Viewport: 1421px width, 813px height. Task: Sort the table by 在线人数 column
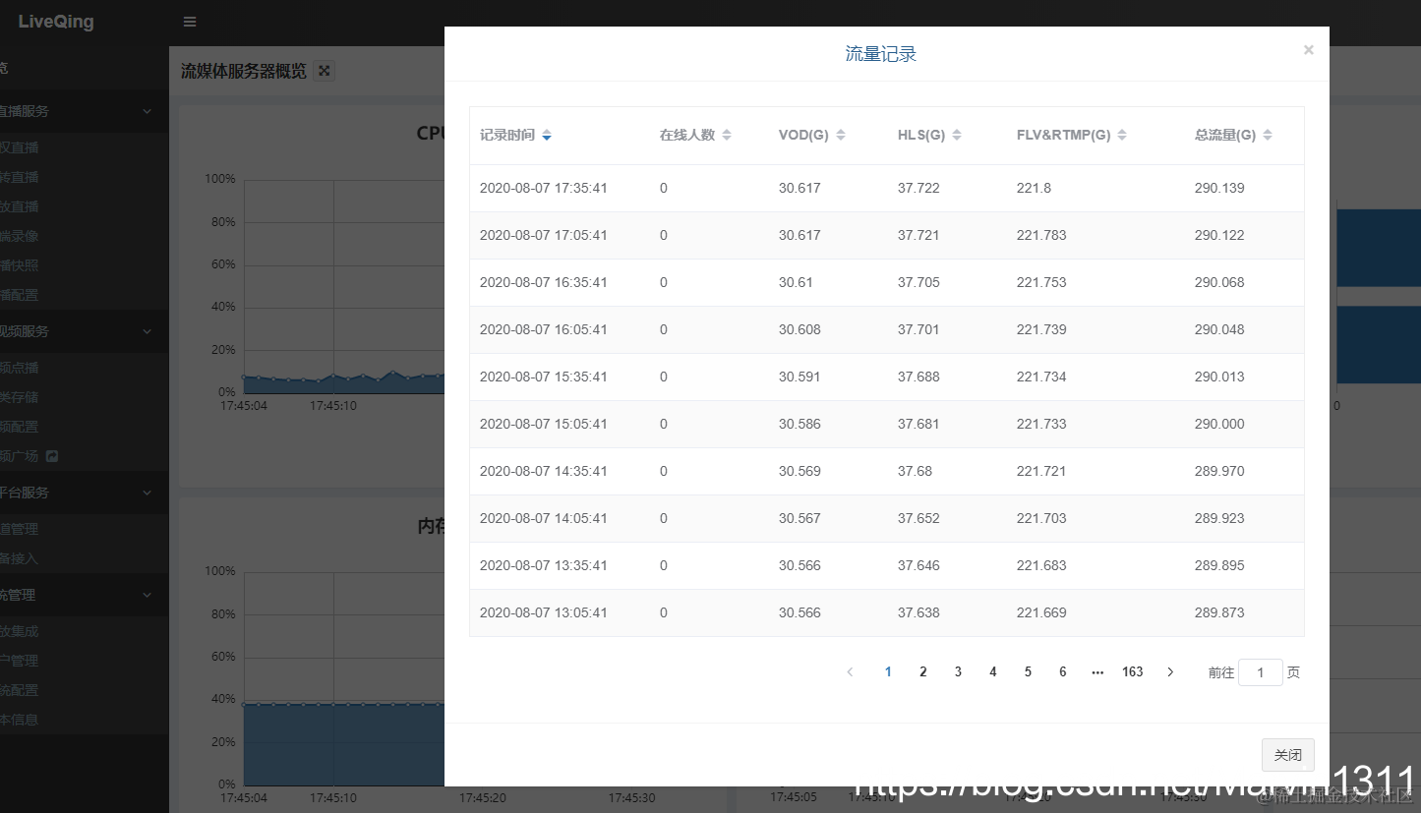click(x=727, y=136)
